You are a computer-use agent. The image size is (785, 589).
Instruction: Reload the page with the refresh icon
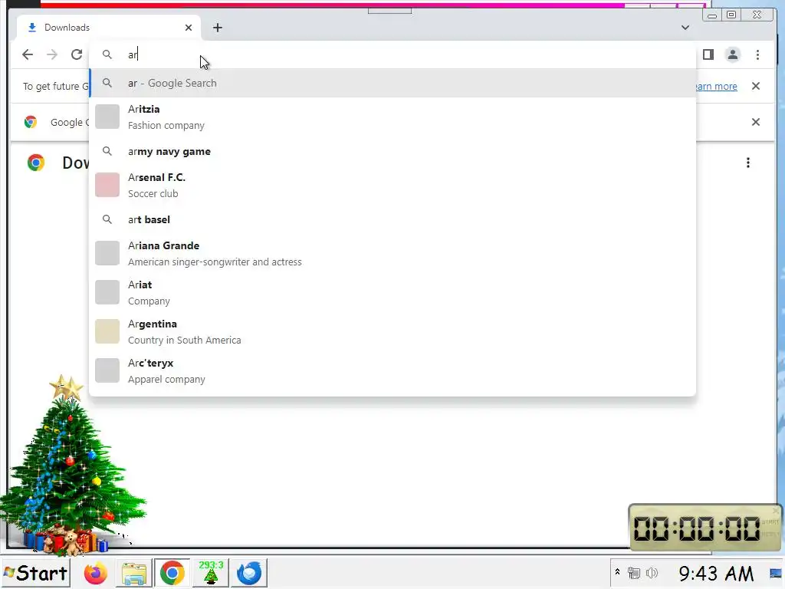(x=77, y=54)
